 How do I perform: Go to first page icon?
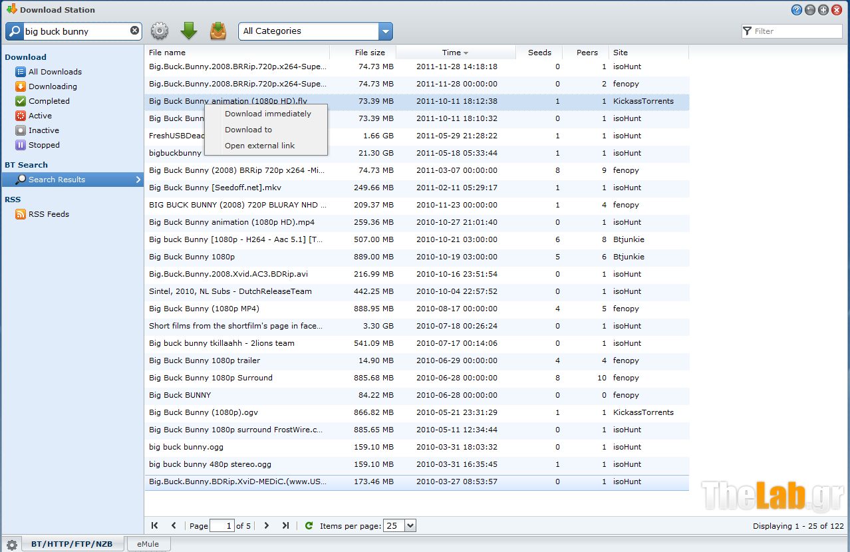click(155, 525)
